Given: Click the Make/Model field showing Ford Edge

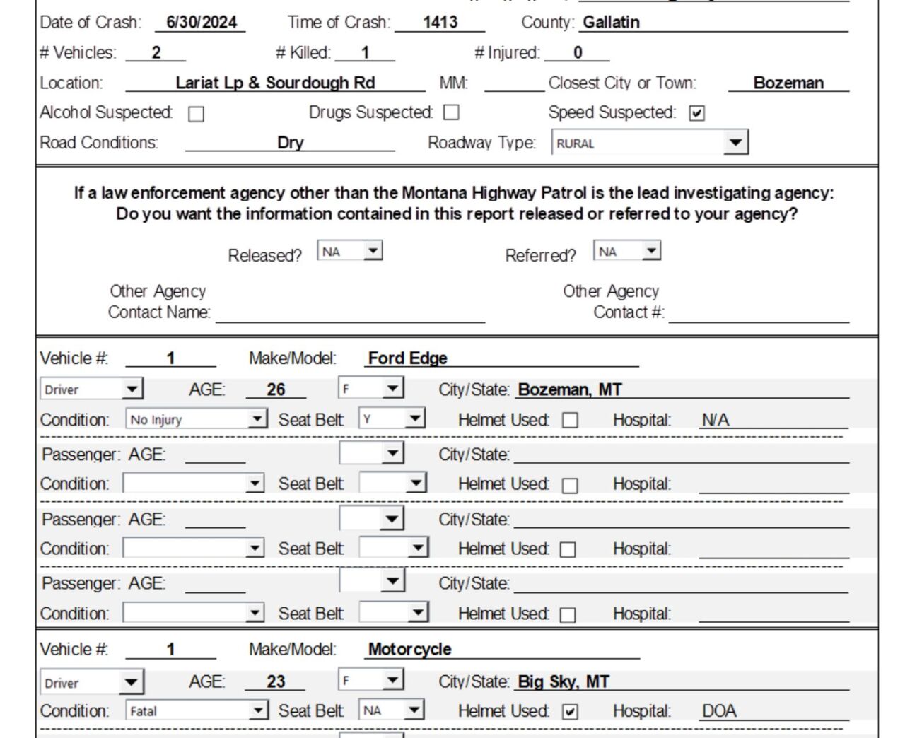Looking at the screenshot, I should coord(502,358).
